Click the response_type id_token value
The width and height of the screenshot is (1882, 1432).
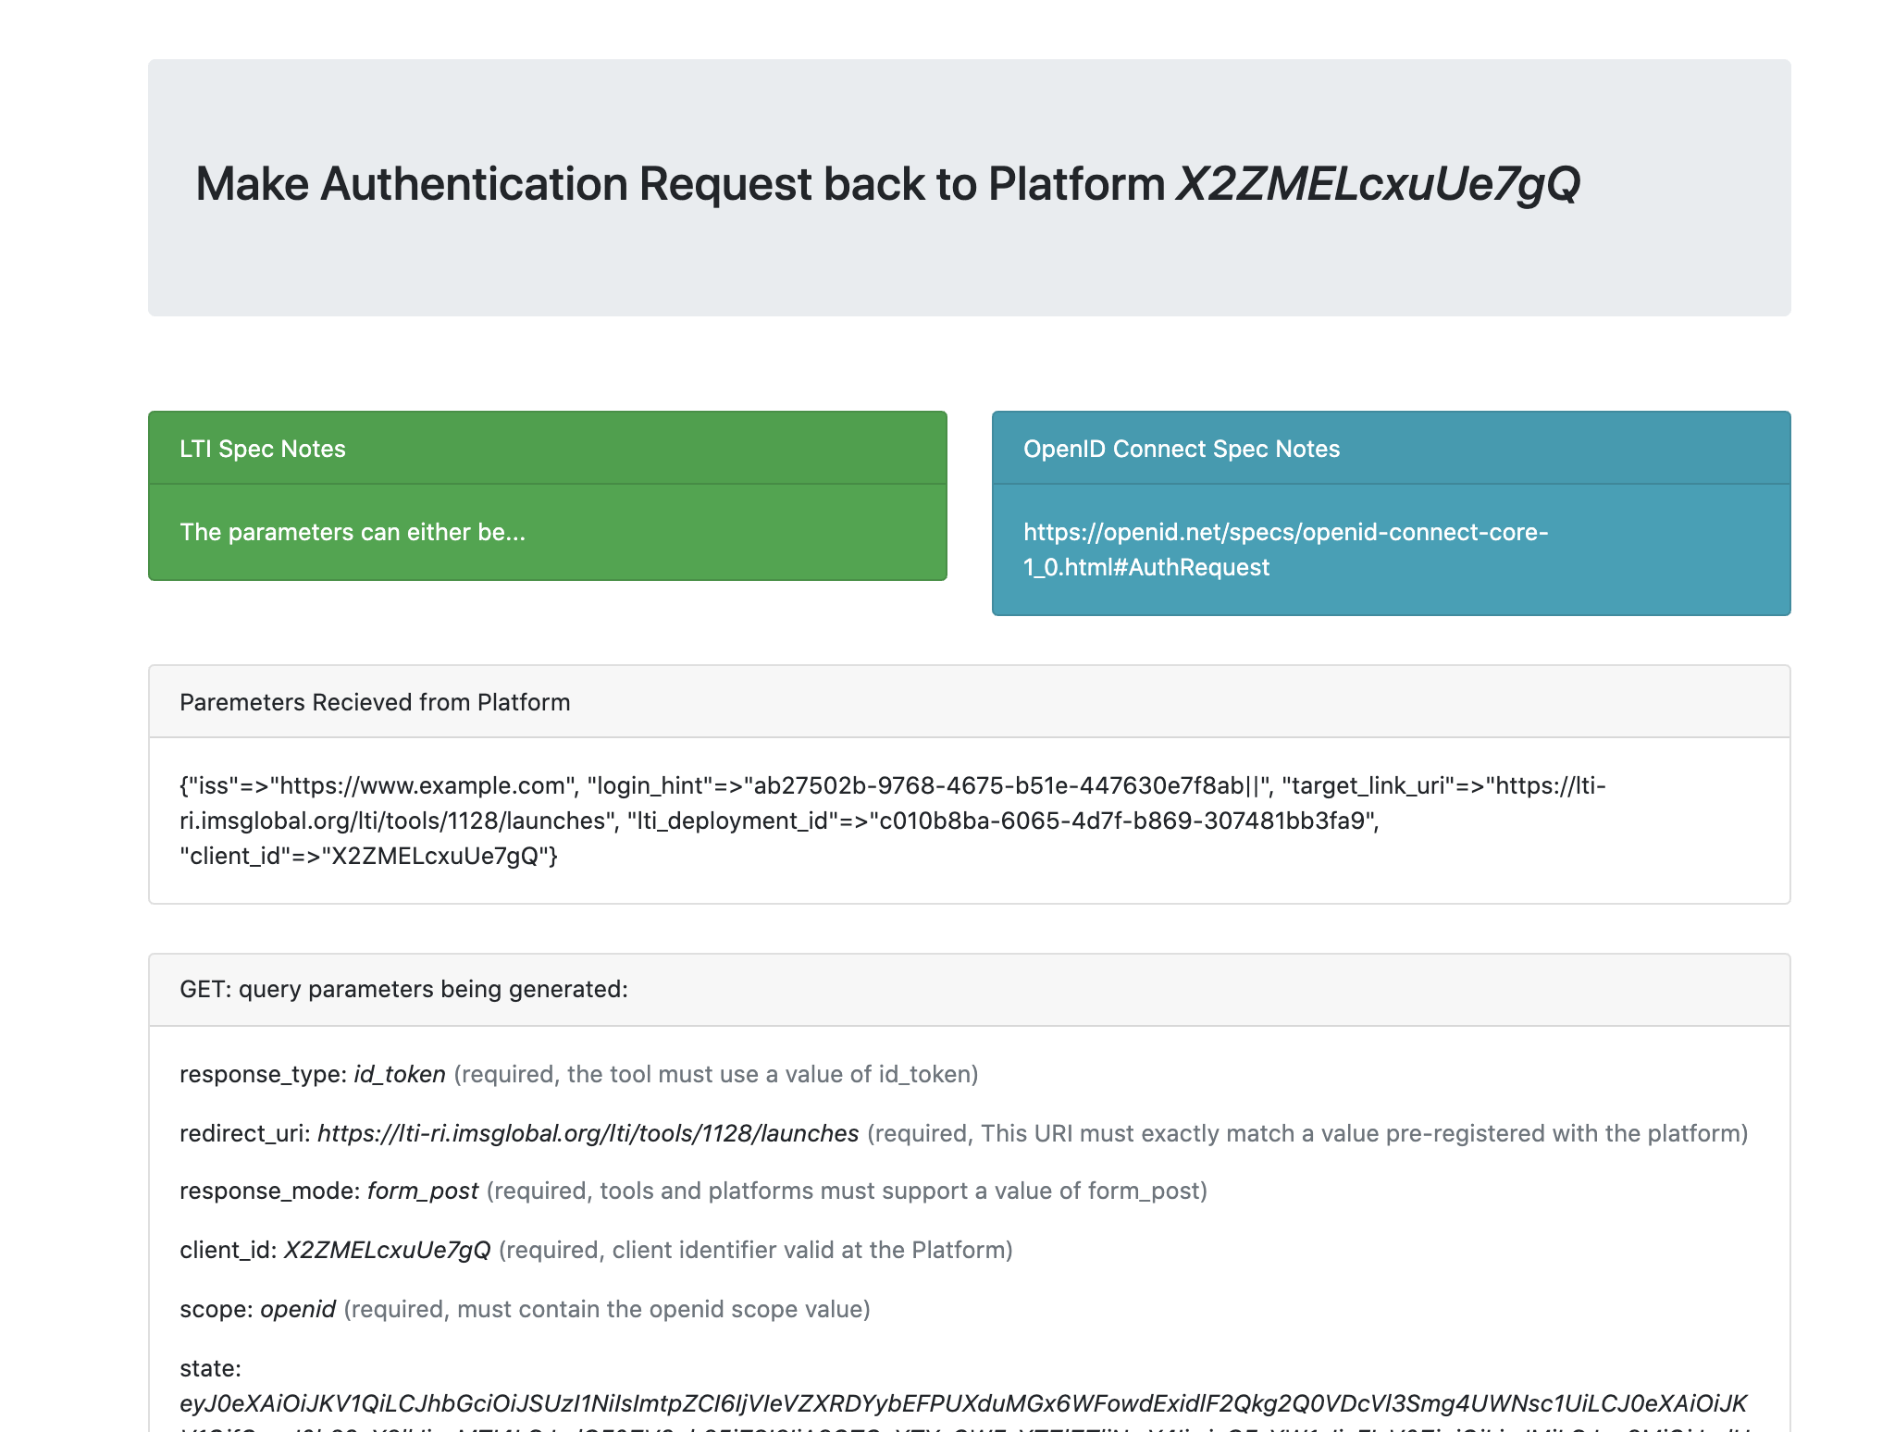click(400, 1074)
